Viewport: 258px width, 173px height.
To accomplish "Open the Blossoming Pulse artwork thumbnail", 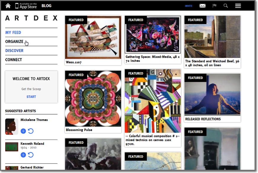I will 93,98.
